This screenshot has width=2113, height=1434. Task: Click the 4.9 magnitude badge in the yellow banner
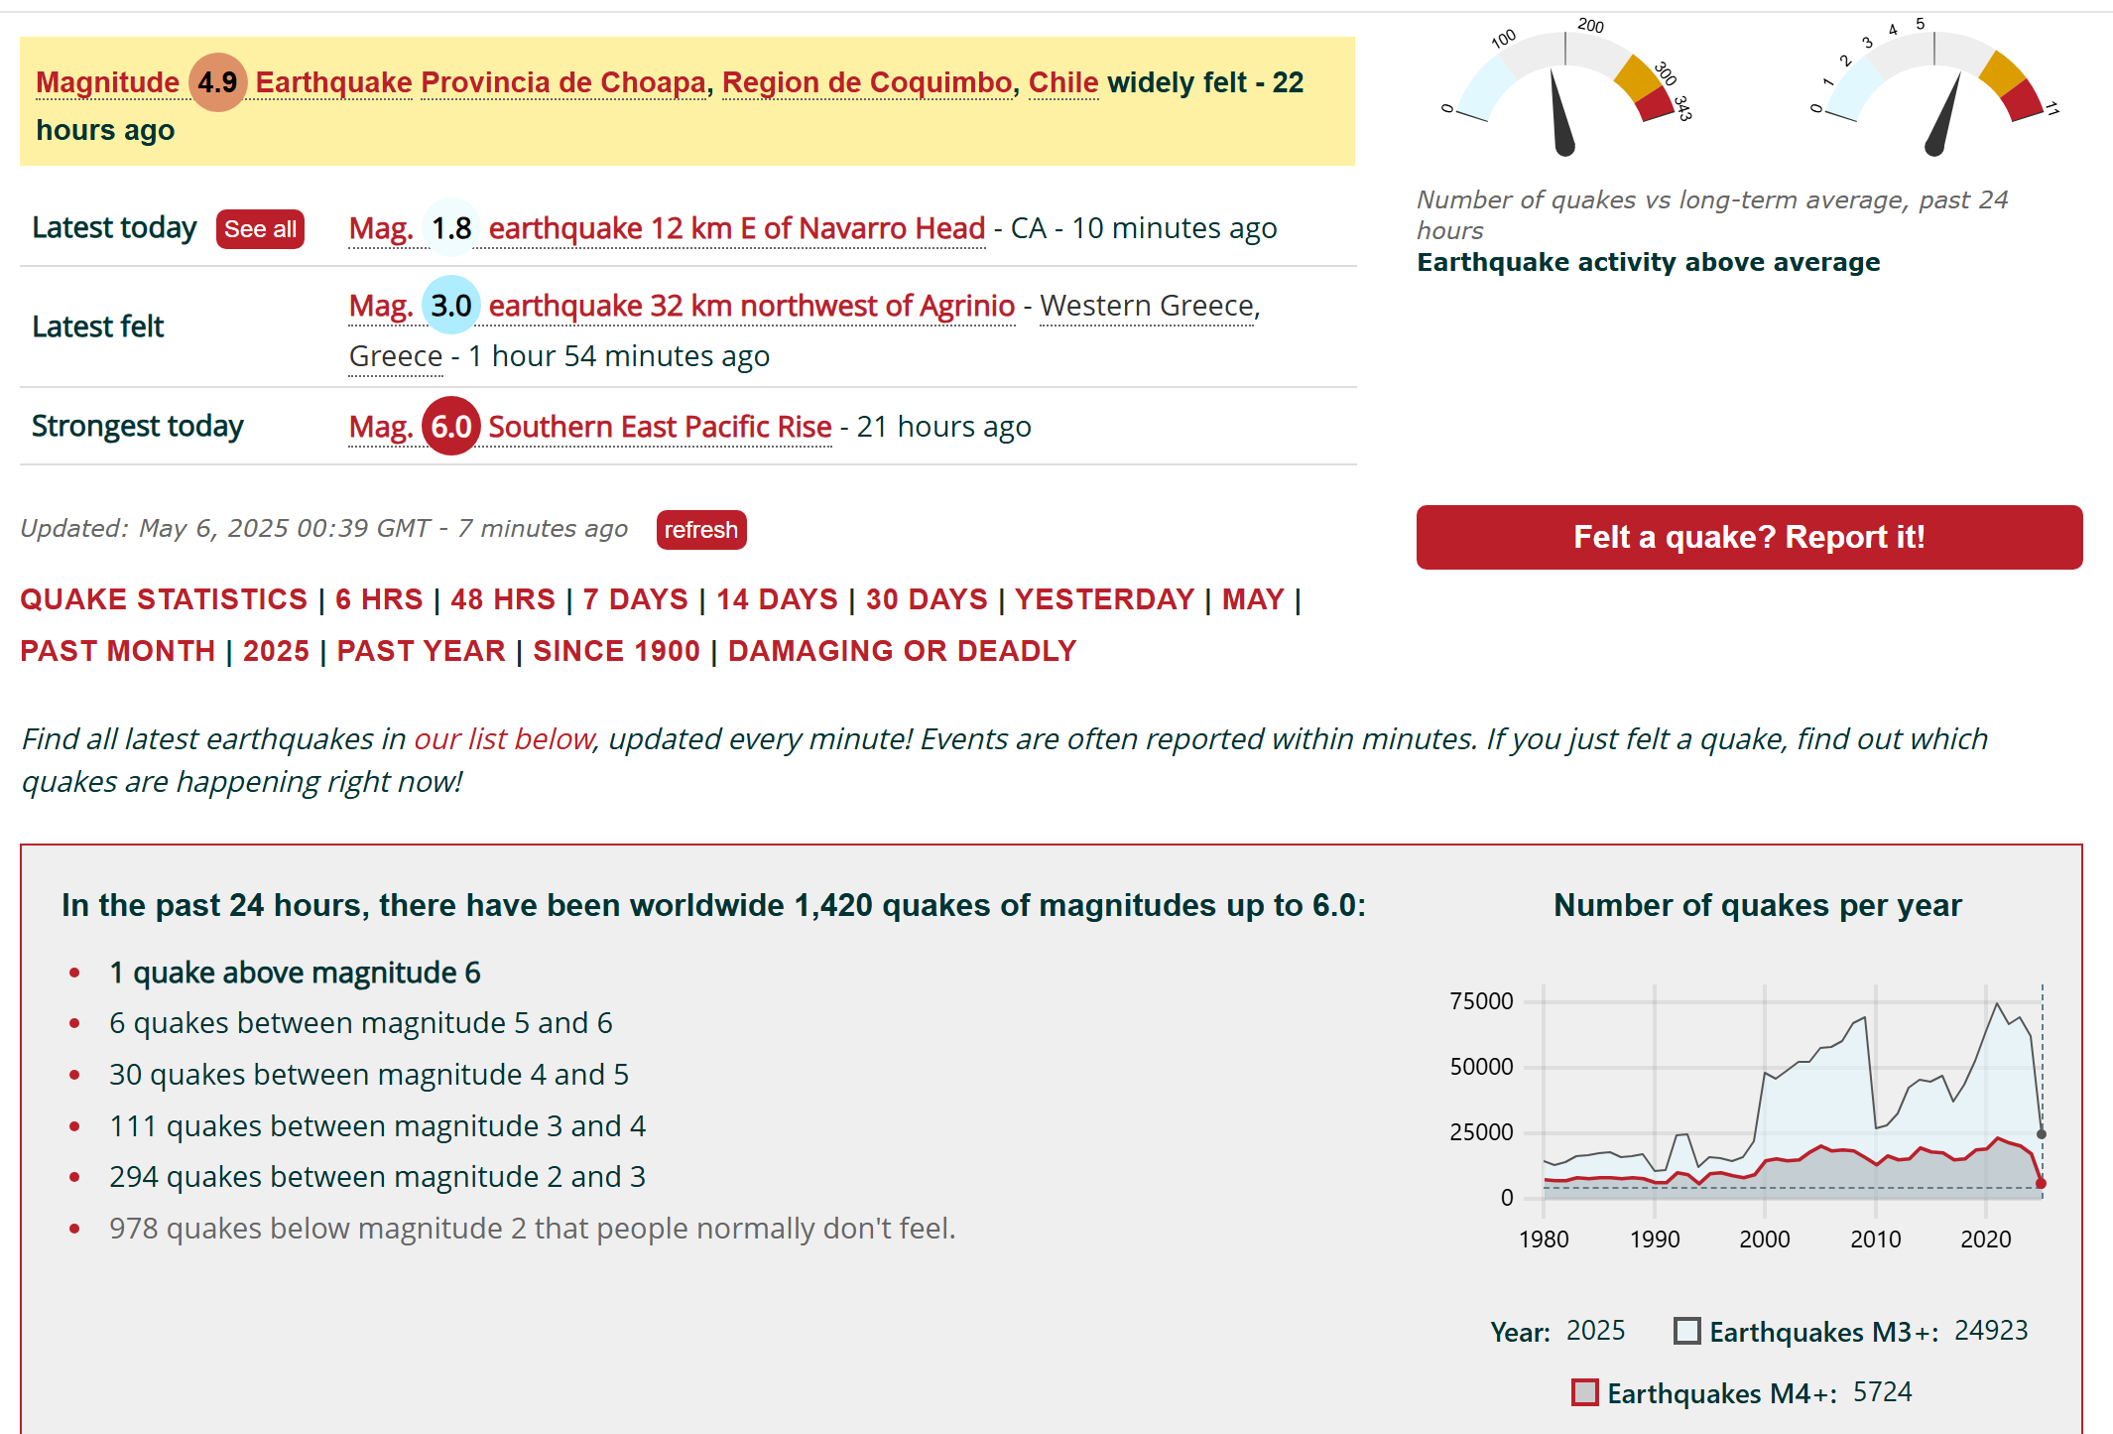pos(217,82)
